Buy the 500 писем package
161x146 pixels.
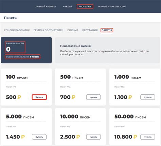click(93, 97)
